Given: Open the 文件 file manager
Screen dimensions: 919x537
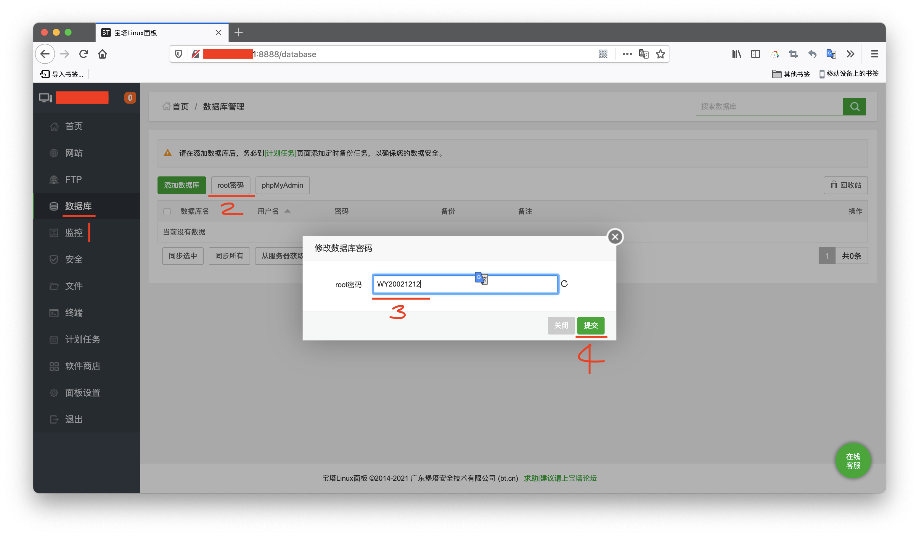Looking at the screenshot, I should pyautogui.click(x=74, y=286).
